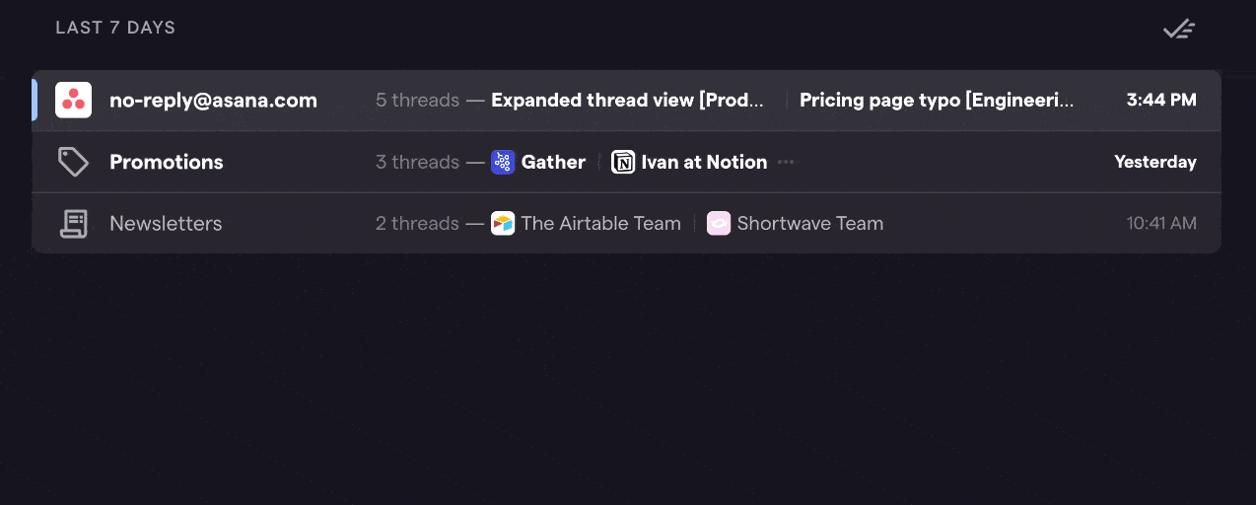The height and width of the screenshot is (505, 1256).
Task: Open the Expanded thread view thread
Action: [x=628, y=100]
